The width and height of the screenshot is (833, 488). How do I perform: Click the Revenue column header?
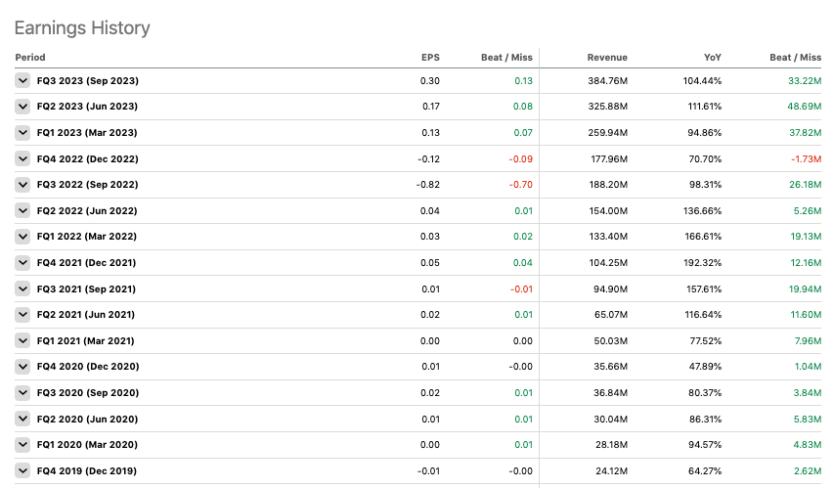point(607,58)
